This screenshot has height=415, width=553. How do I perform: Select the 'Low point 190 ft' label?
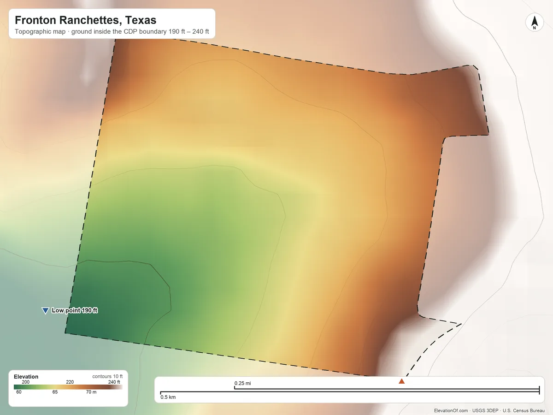[x=75, y=310]
